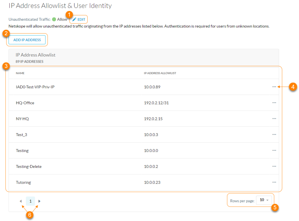Select page 1 in the pagination control
This screenshot has height=221, width=299.
point(30,201)
